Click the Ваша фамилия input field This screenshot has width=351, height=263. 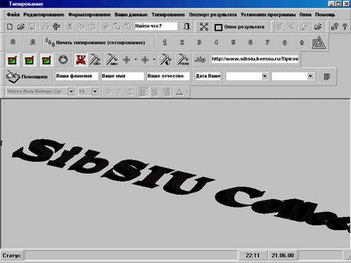(77, 76)
